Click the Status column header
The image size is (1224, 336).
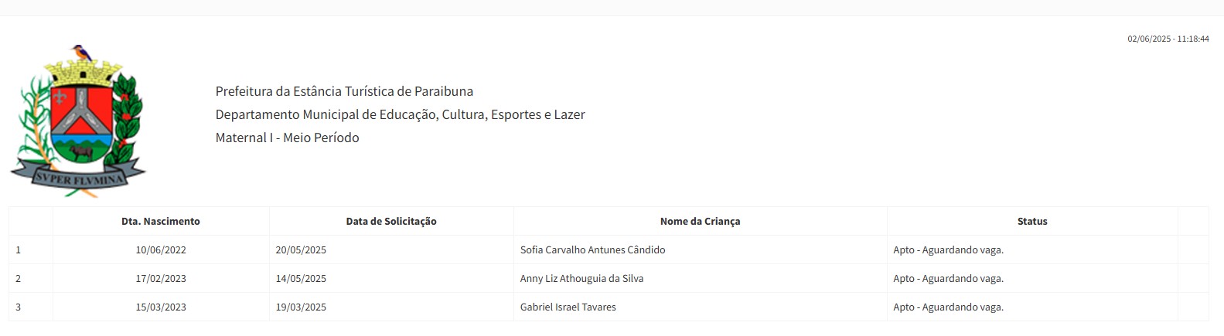coord(1032,221)
